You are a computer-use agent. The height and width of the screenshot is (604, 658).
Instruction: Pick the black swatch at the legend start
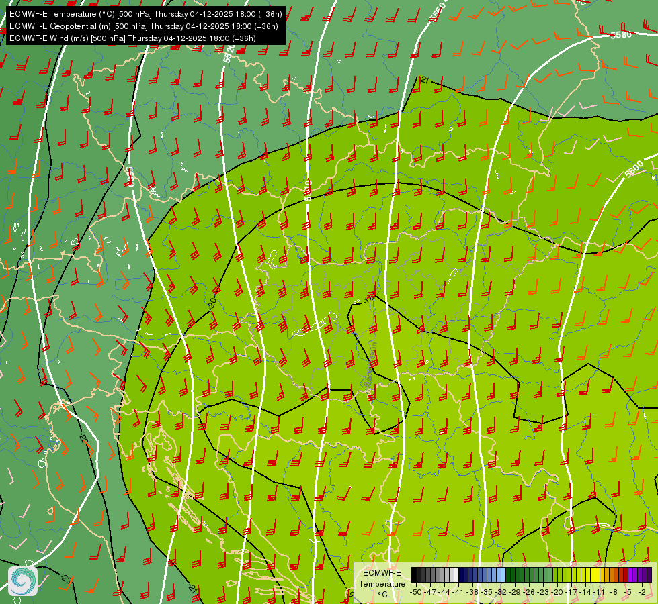(414, 574)
